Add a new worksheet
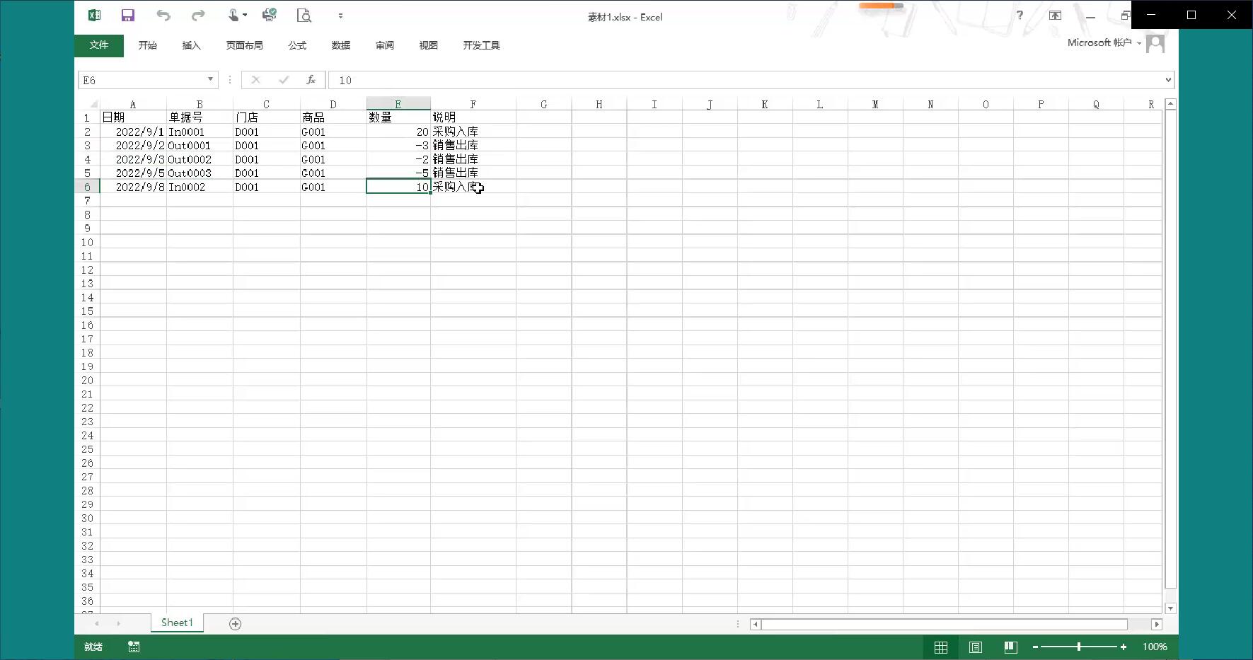This screenshot has width=1253, height=660. [x=235, y=623]
